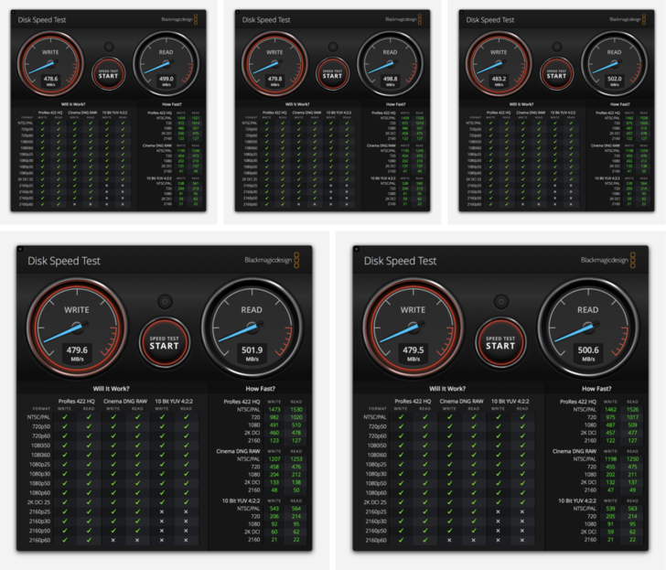Select ProRes NTSC/PAL read value 1526
Image resolution: width=666 pixels, height=570 pixels.
tap(632, 410)
